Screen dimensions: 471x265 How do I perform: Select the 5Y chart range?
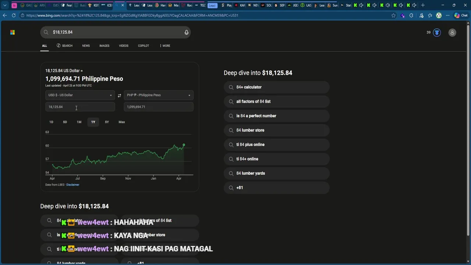click(107, 122)
